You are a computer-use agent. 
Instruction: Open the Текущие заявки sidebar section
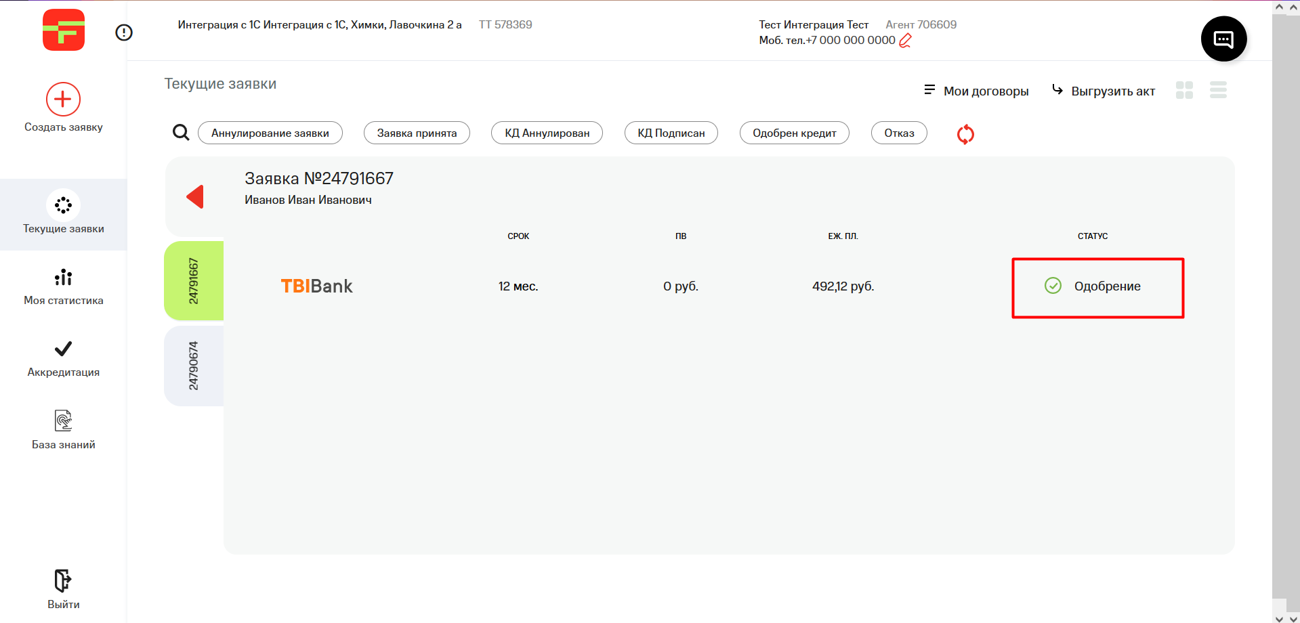pos(64,214)
